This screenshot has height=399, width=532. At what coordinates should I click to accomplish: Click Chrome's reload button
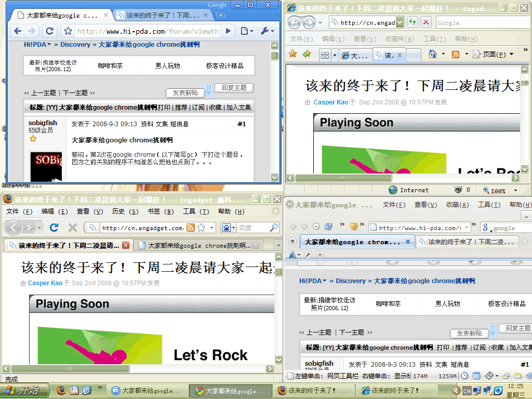pyautogui.click(x=49, y=31)
